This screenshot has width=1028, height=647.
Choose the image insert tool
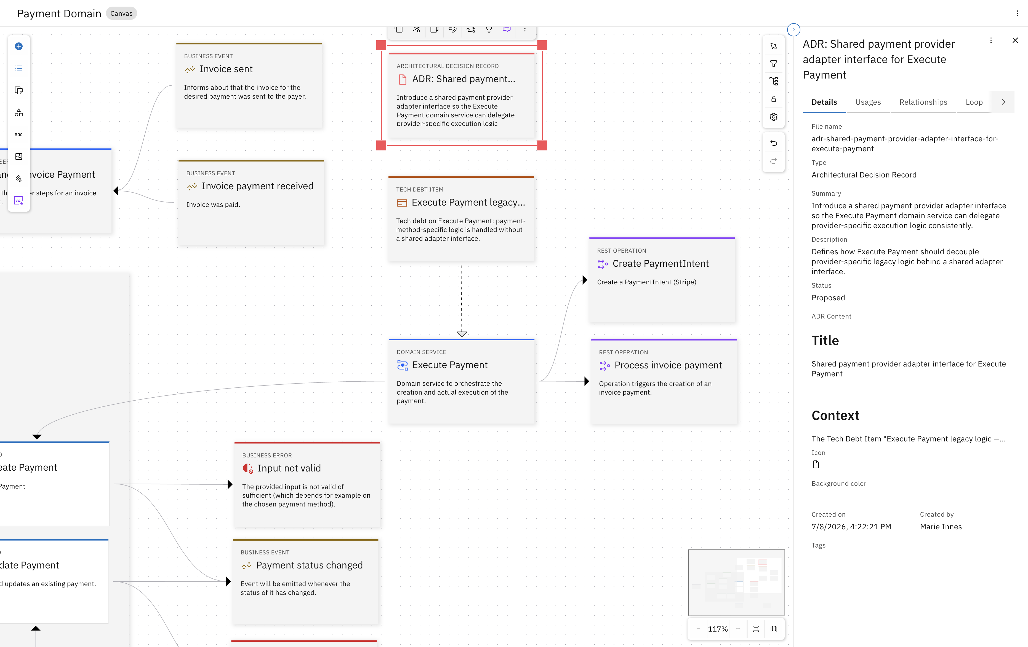[19, 157]
